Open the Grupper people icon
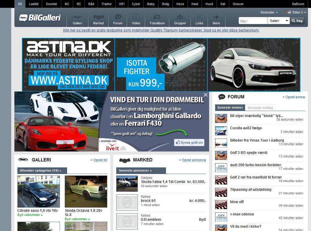 [x=180, y=17]
